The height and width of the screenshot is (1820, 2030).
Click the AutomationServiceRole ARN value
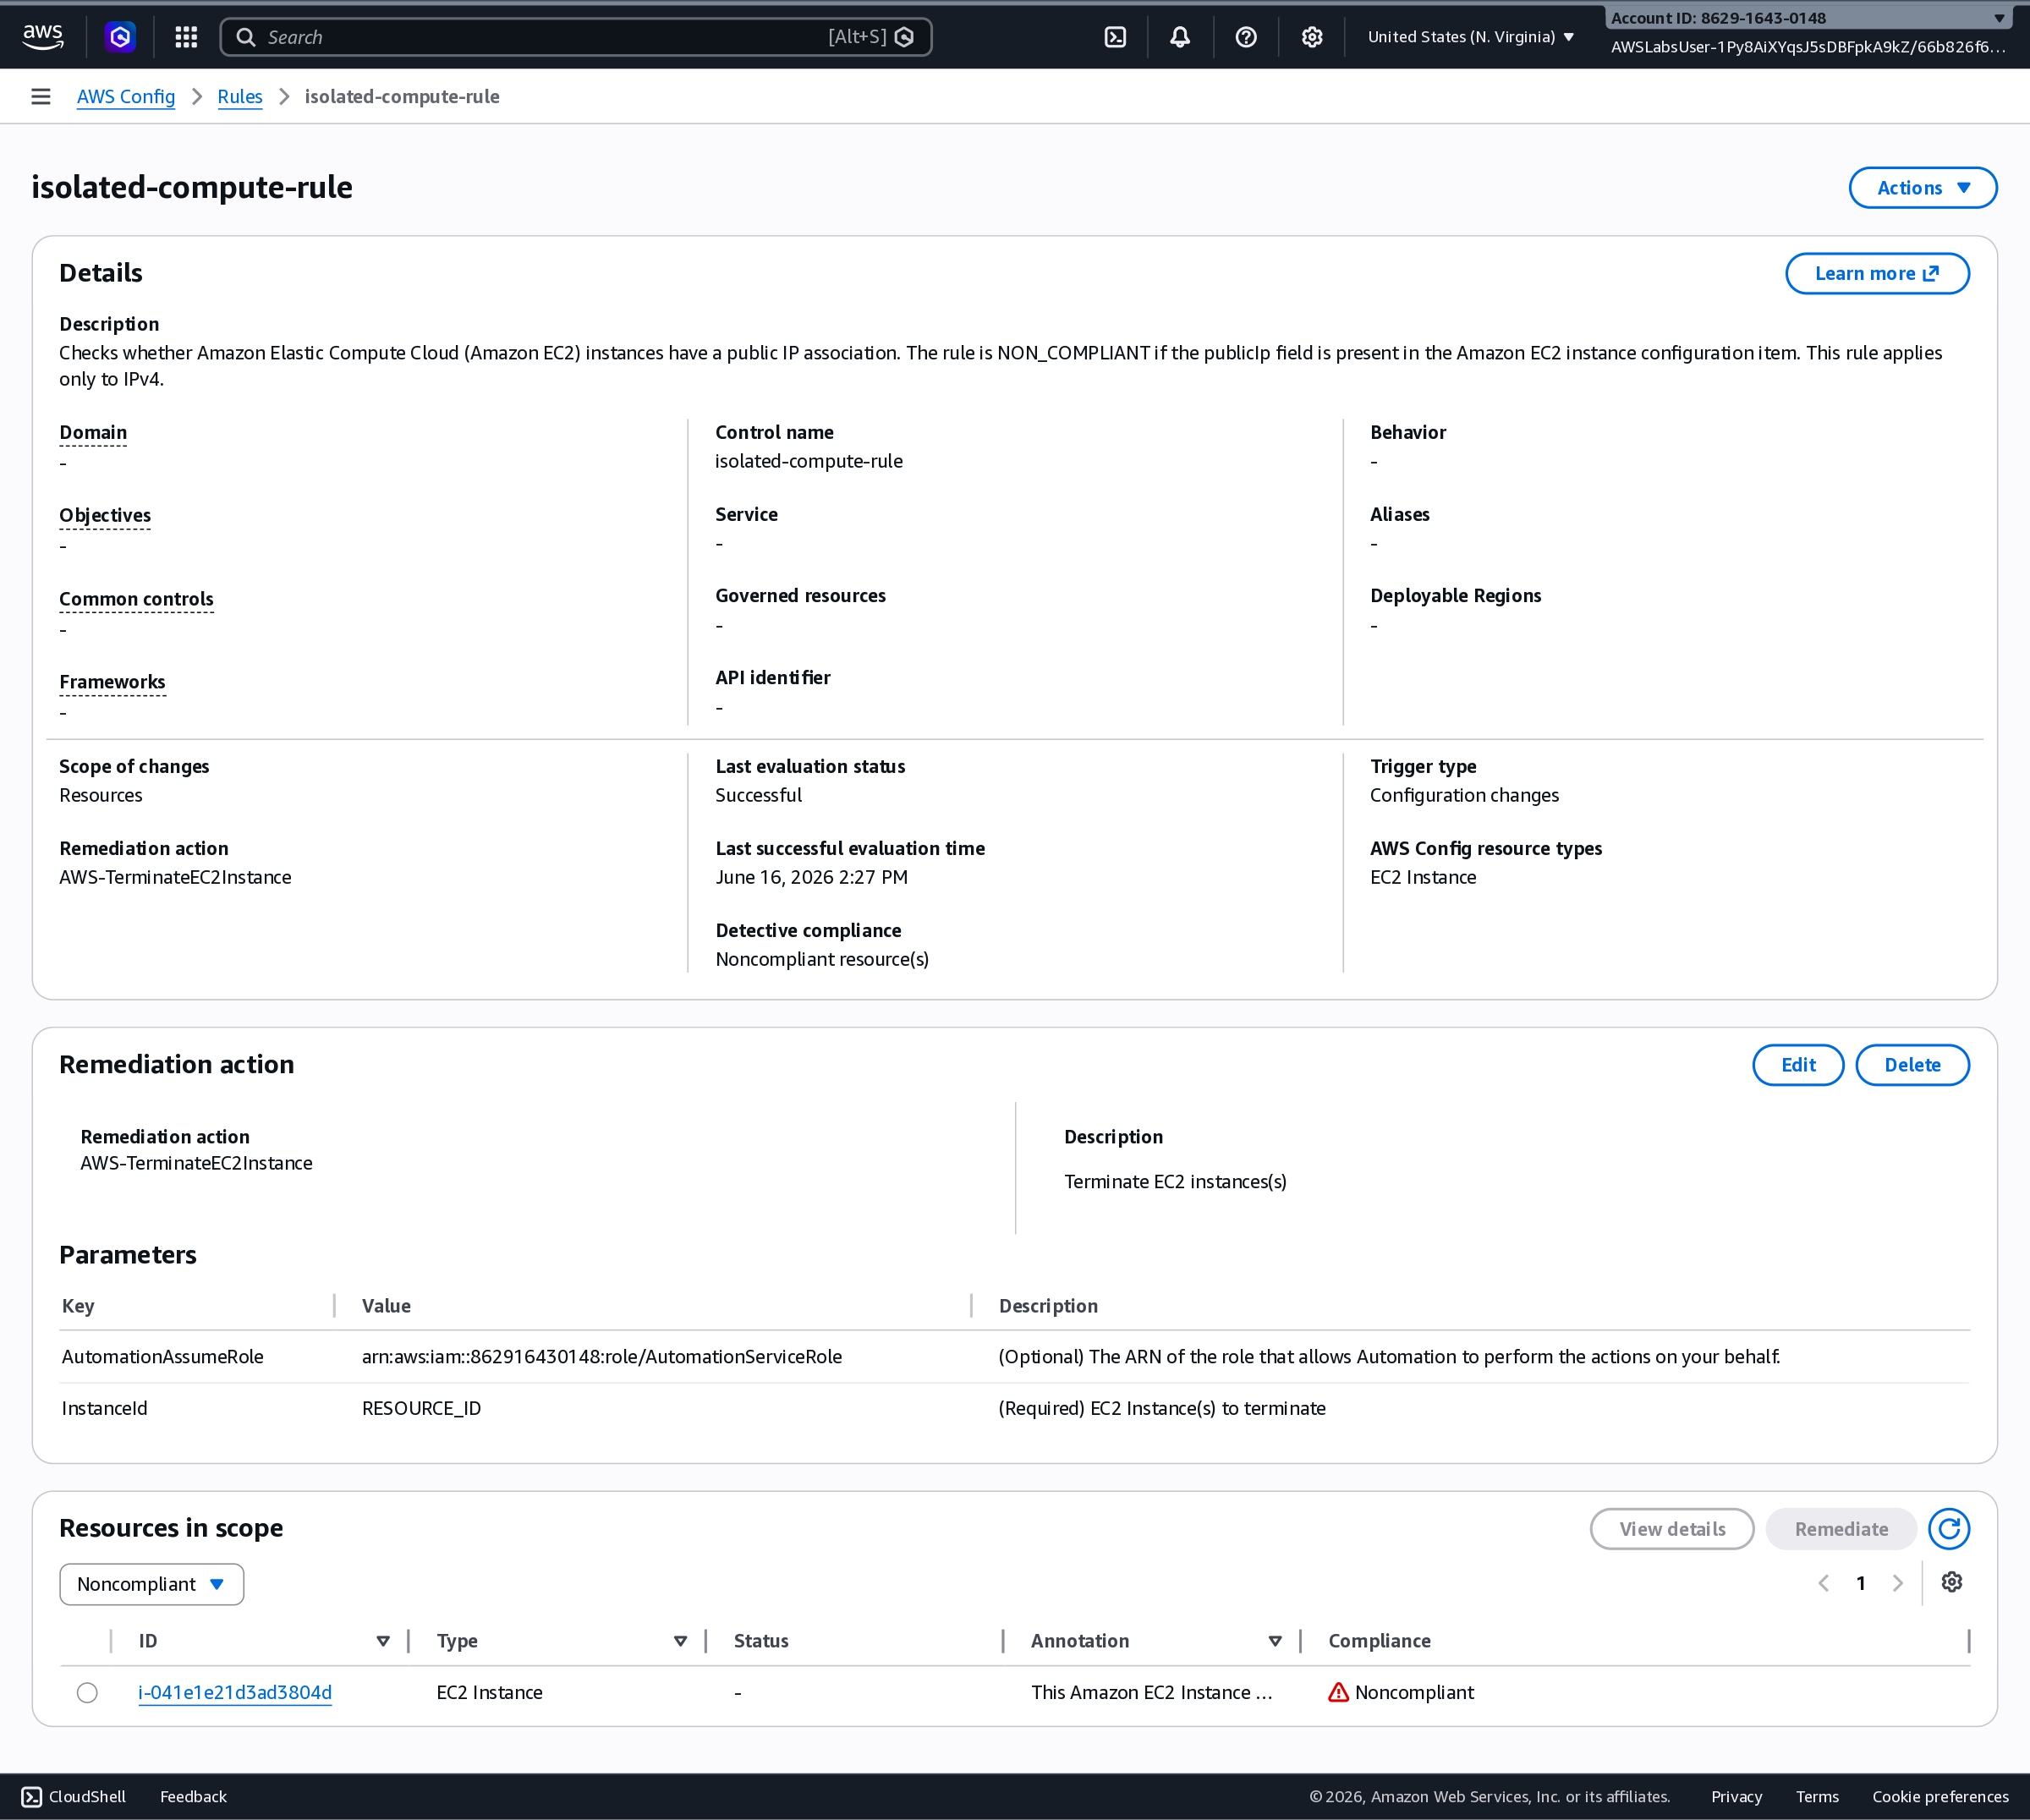point(602,1356)
